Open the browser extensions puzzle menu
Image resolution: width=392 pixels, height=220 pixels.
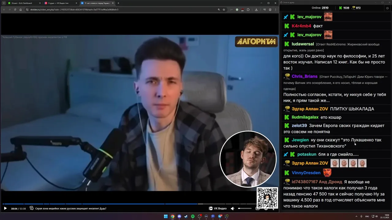248,9
